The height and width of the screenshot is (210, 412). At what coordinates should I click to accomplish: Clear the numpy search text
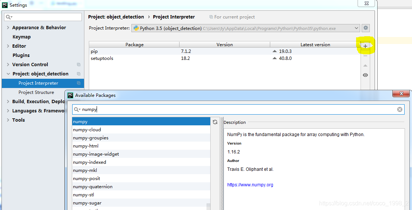[400, 109]
